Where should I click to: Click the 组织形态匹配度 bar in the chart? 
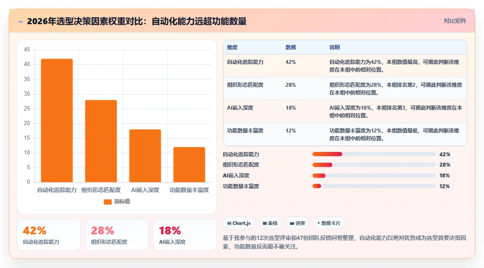pos(101,141)
